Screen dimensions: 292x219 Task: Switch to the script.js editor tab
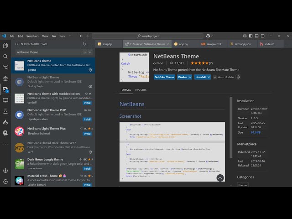(107, 44)
